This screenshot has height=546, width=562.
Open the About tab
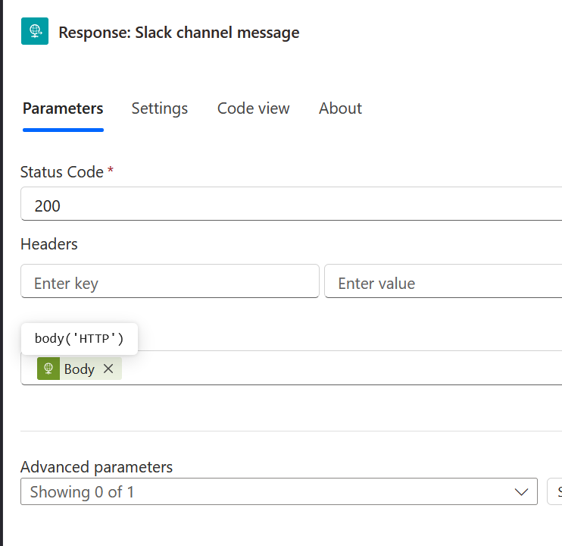pyautogui.click(x=340, y=108)
